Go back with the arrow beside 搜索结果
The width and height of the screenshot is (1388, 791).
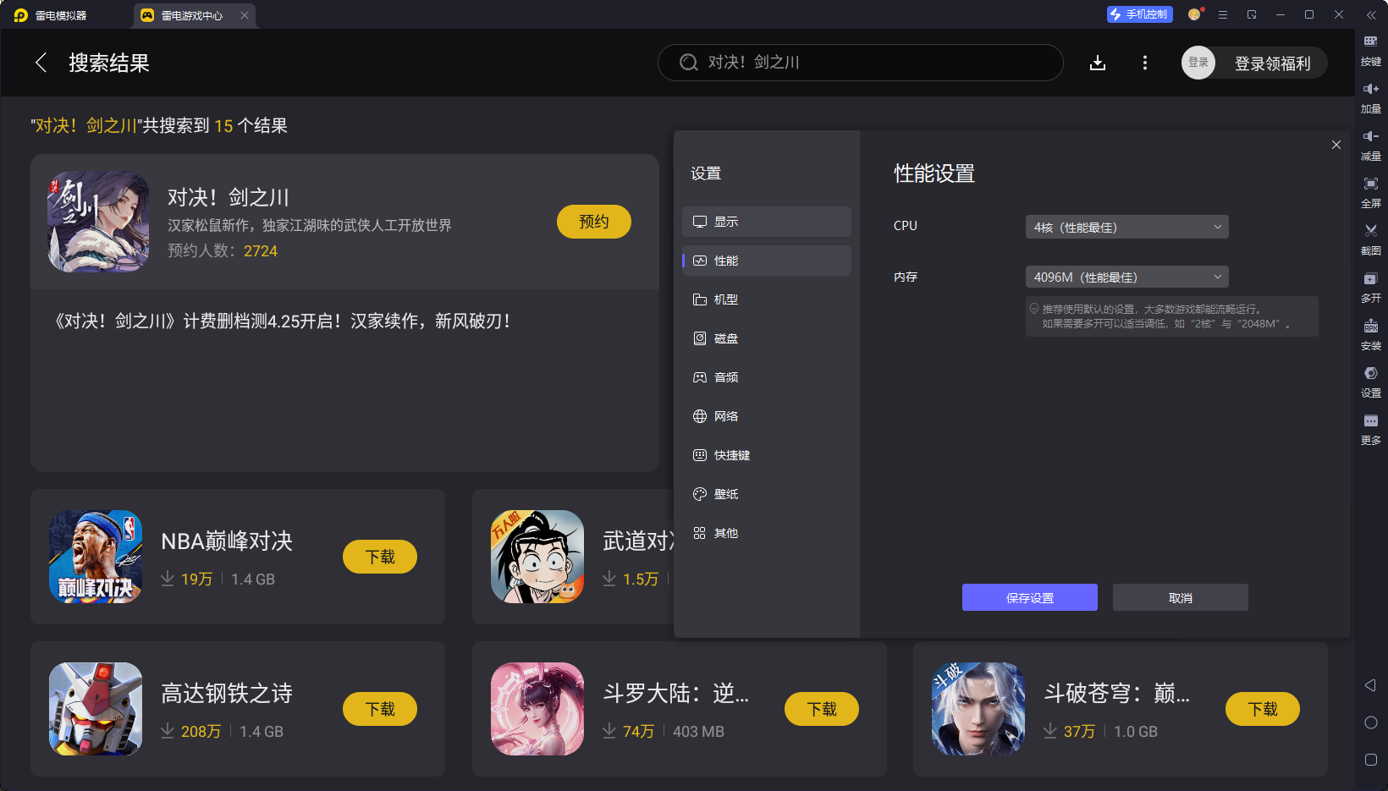coord(41,63)
